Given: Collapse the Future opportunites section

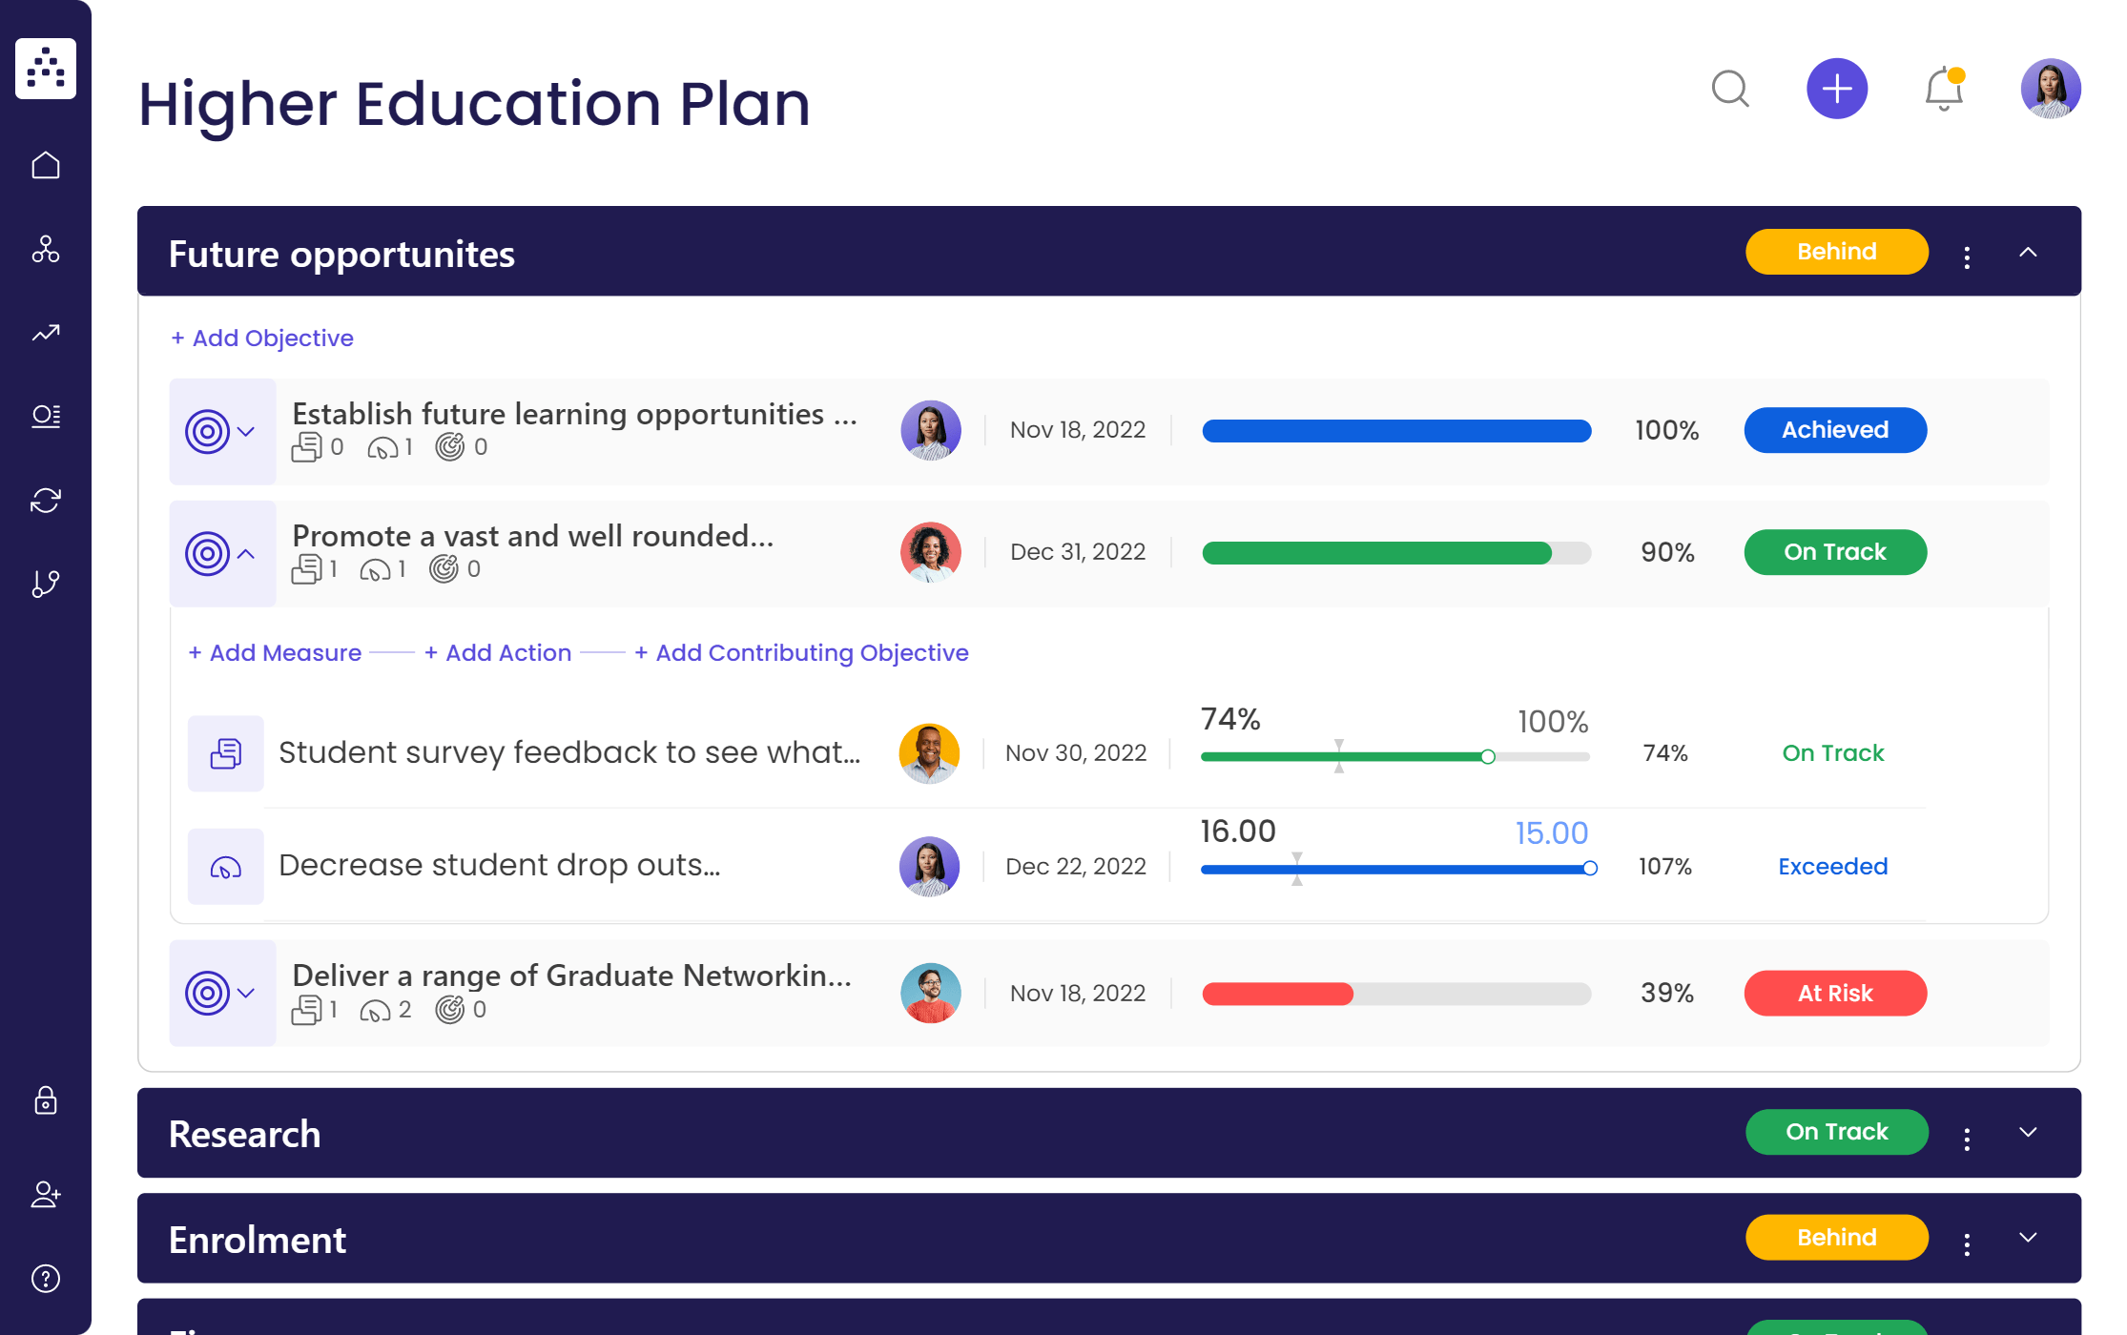Looking at the screenshot, I should pos(2028,253).
